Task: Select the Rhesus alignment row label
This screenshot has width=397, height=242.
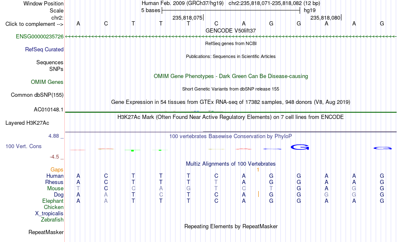Action: 54,182
